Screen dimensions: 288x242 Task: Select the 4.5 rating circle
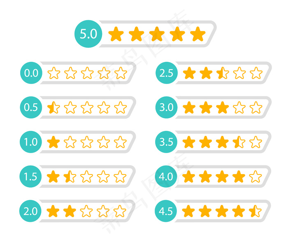pyautogui.click(x=167, y=212)
